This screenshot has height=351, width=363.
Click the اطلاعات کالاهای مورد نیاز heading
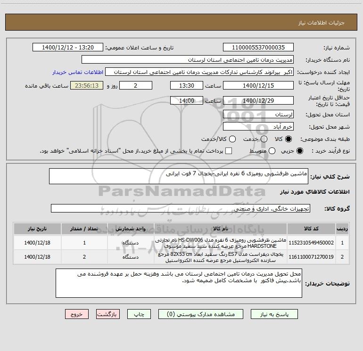point(315,192)
